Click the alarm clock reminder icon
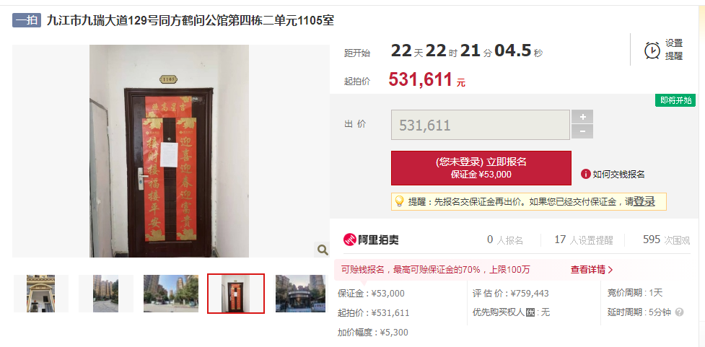 point(652,50)
